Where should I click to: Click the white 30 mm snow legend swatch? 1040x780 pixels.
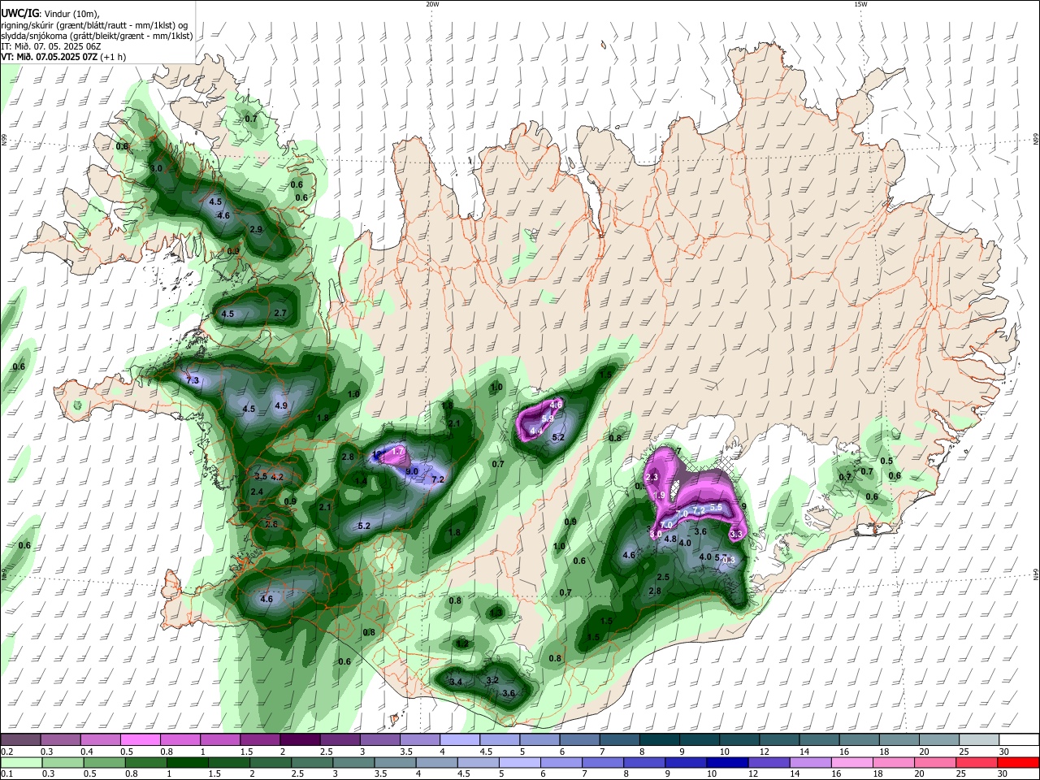point(1020,739)
